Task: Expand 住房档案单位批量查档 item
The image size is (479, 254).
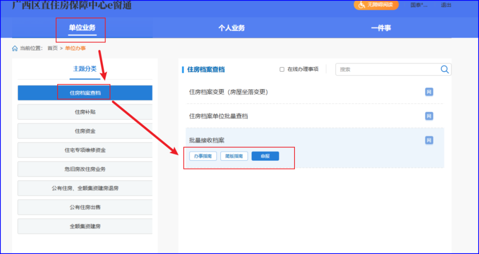Action: 219,116
